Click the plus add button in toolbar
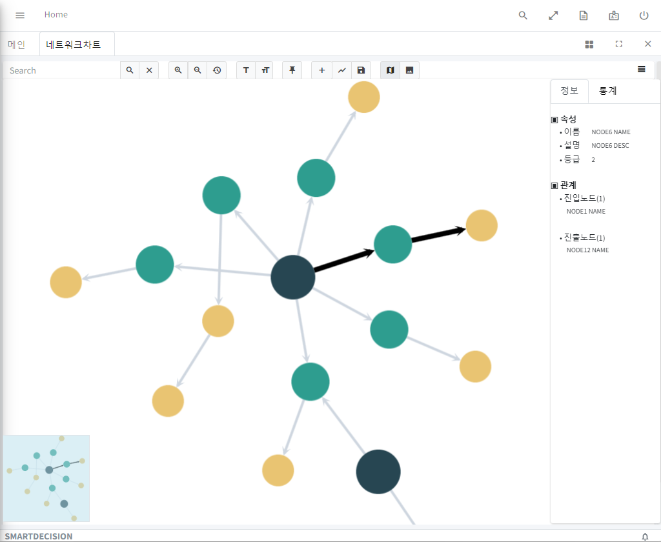This screenshot has height=542, width=661. [321, 70]
